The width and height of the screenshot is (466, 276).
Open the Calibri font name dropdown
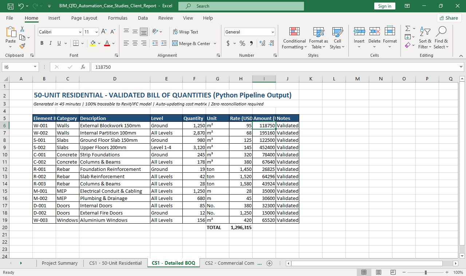pos(80,32)
